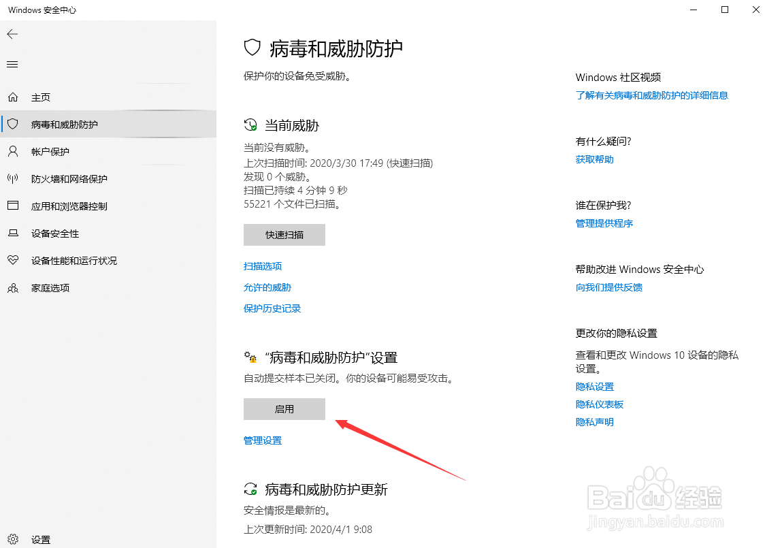Go back with the back arrow

(12, 33)
